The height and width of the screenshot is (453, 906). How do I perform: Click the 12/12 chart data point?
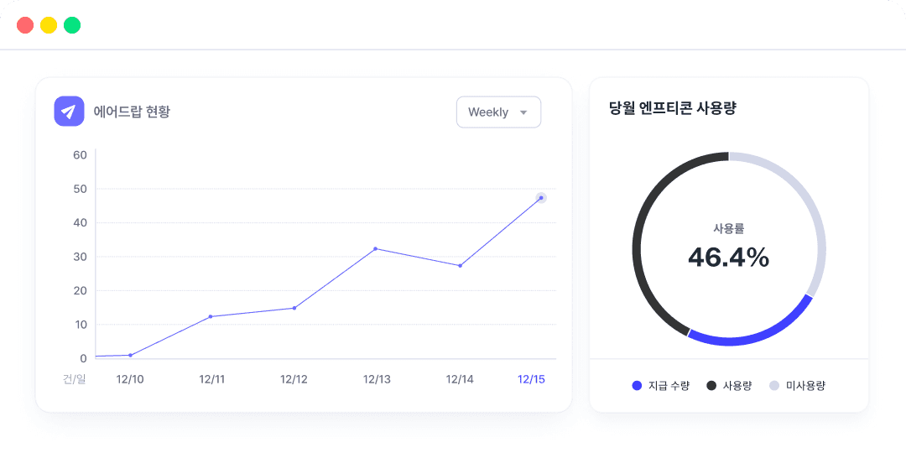pyautogui.click(x=294, y=308)
